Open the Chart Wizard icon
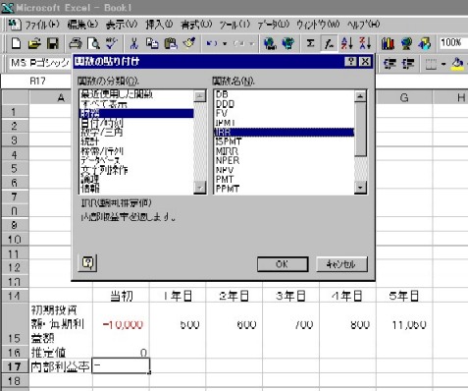The width and height of the screenshot is (468, 391). point(388,43)
